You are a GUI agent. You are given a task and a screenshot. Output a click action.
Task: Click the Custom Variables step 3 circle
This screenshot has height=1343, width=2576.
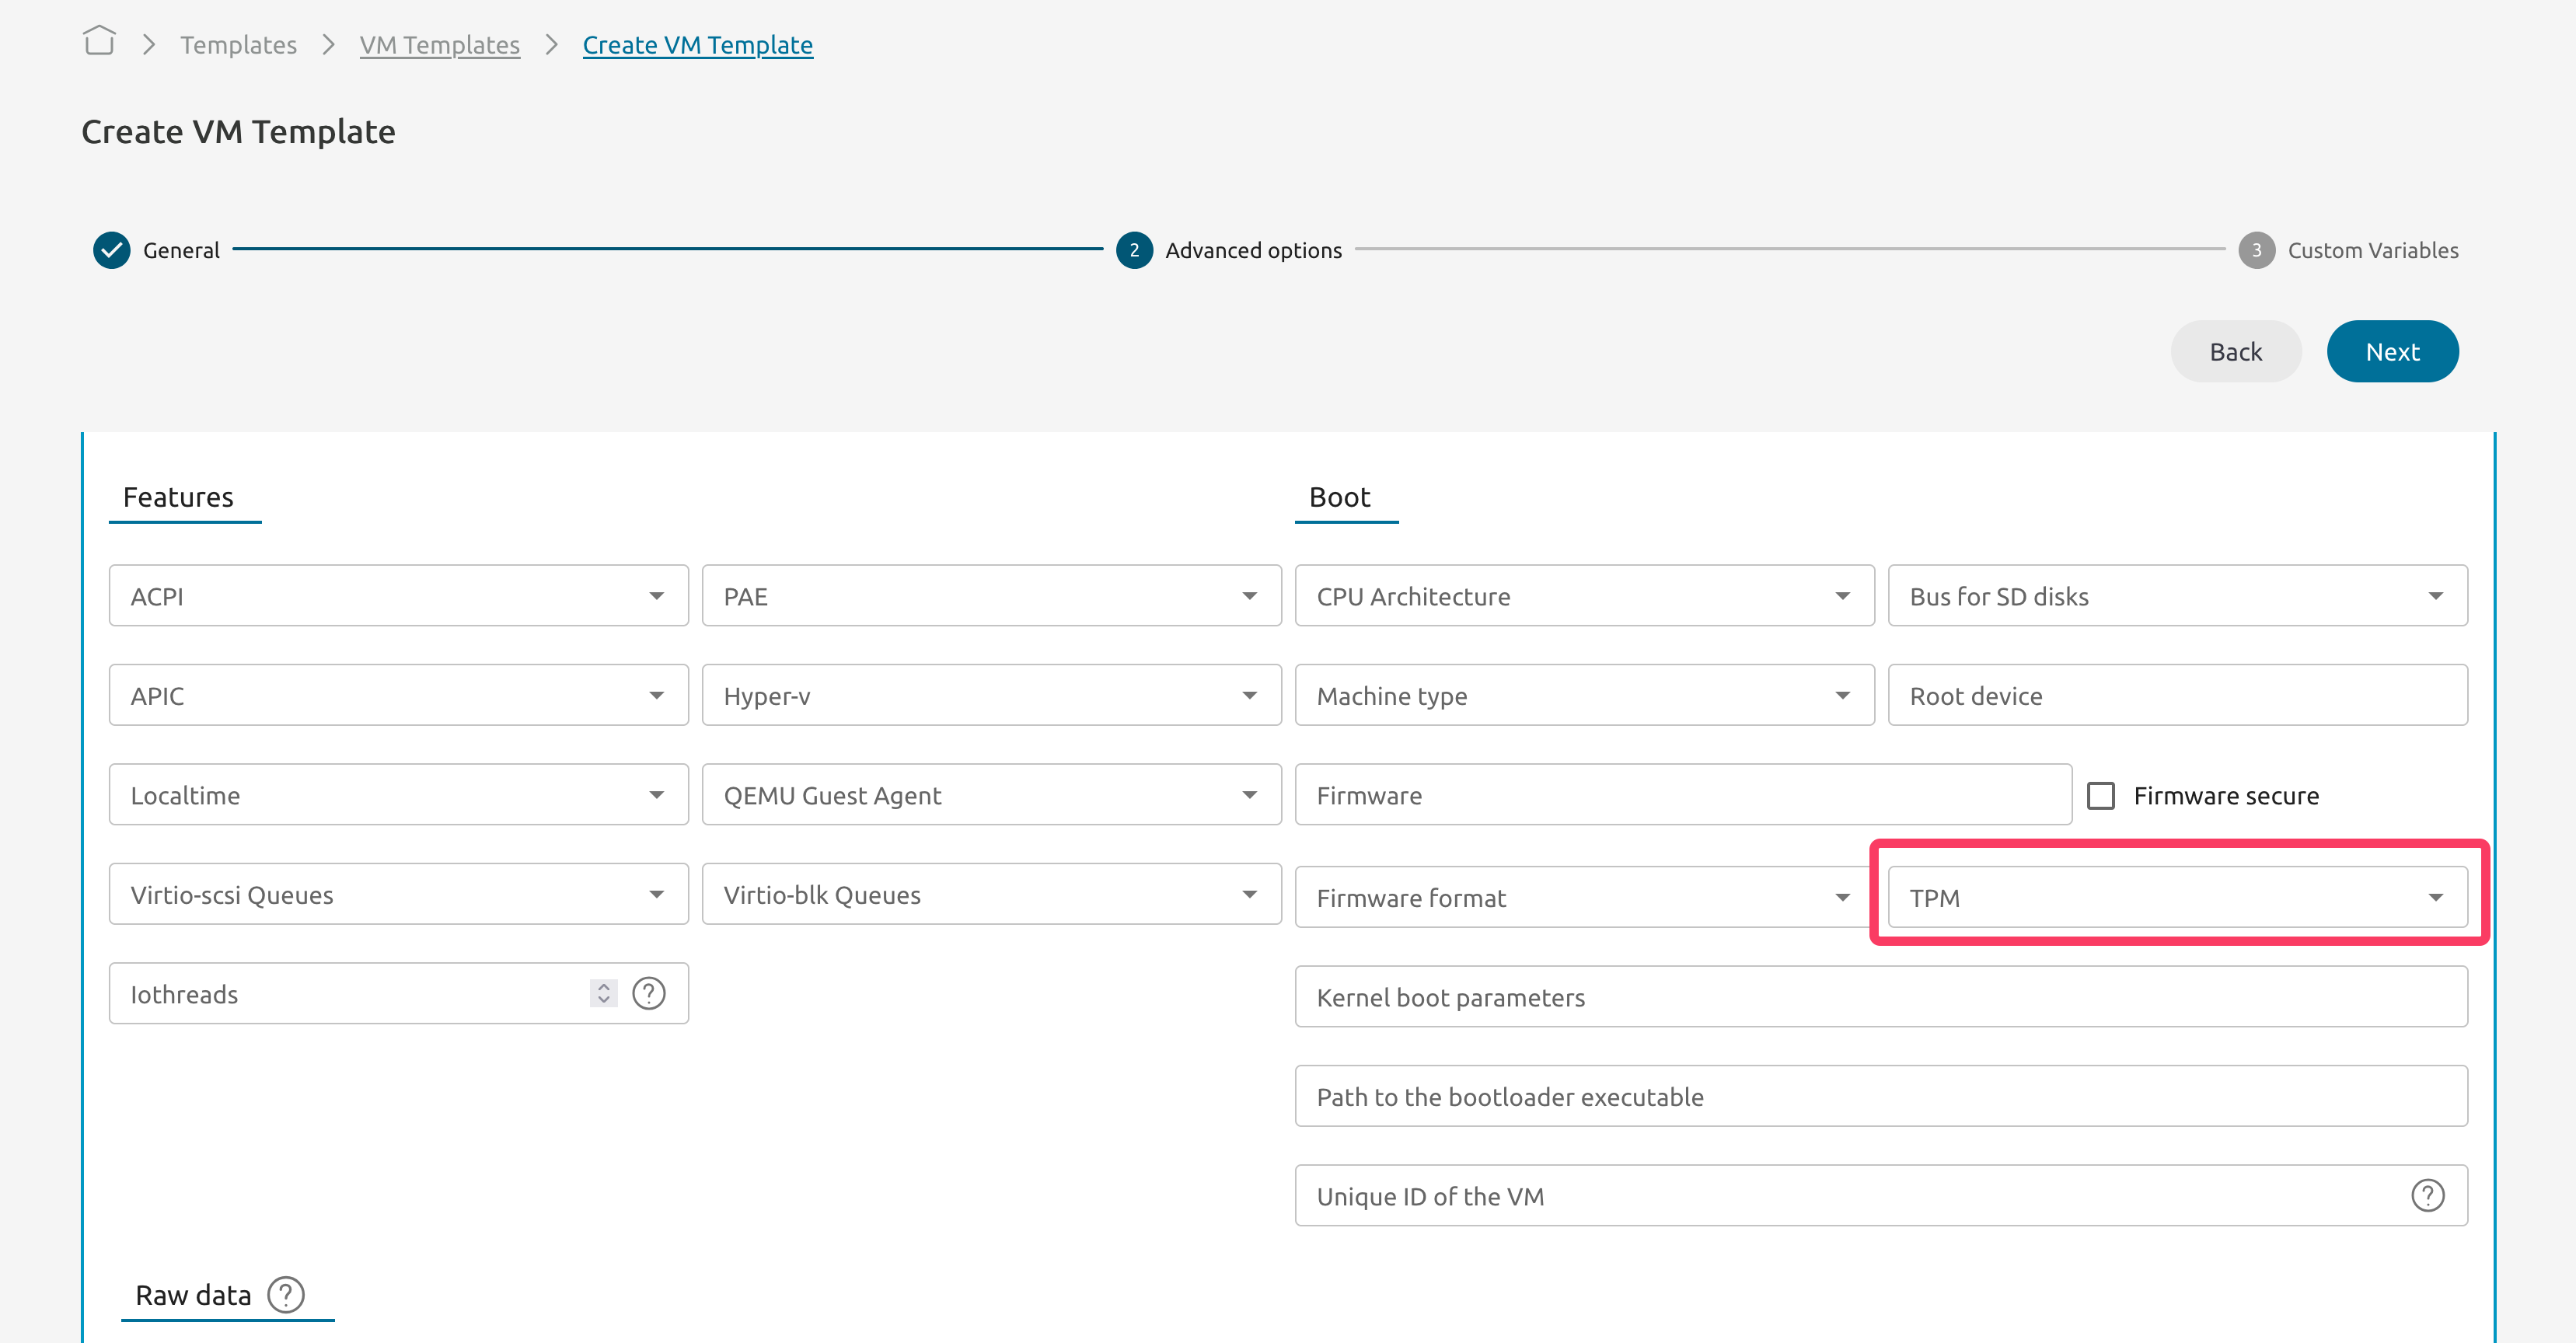2256,250
